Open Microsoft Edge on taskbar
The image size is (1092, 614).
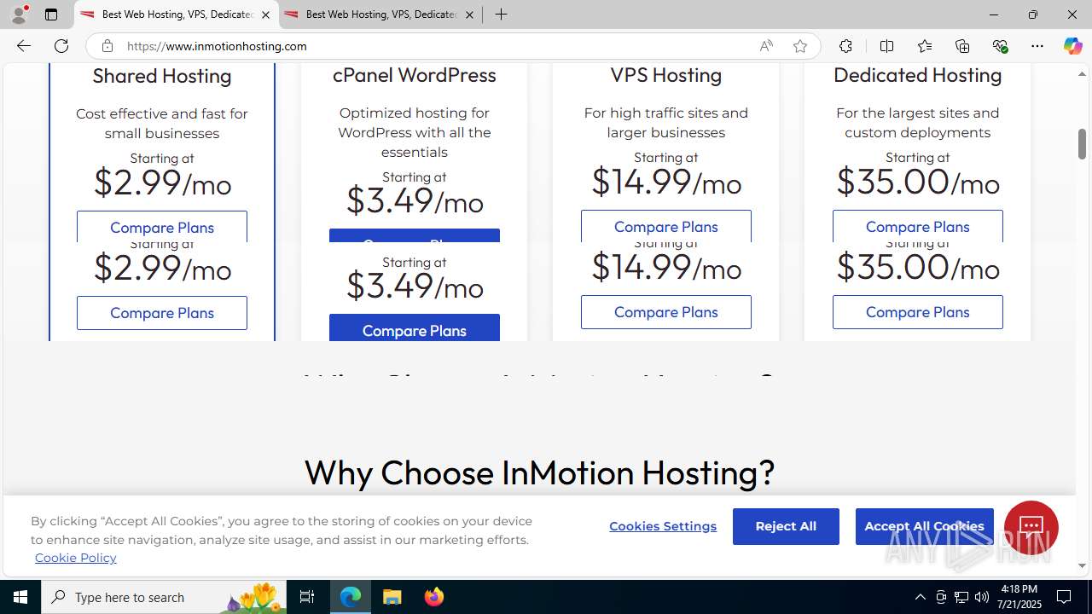tap(351, 597)
